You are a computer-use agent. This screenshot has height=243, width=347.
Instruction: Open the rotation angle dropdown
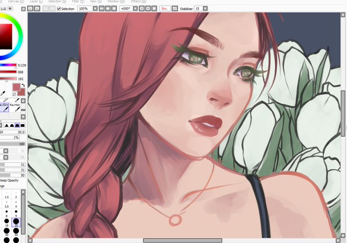(x=135, y=9)
